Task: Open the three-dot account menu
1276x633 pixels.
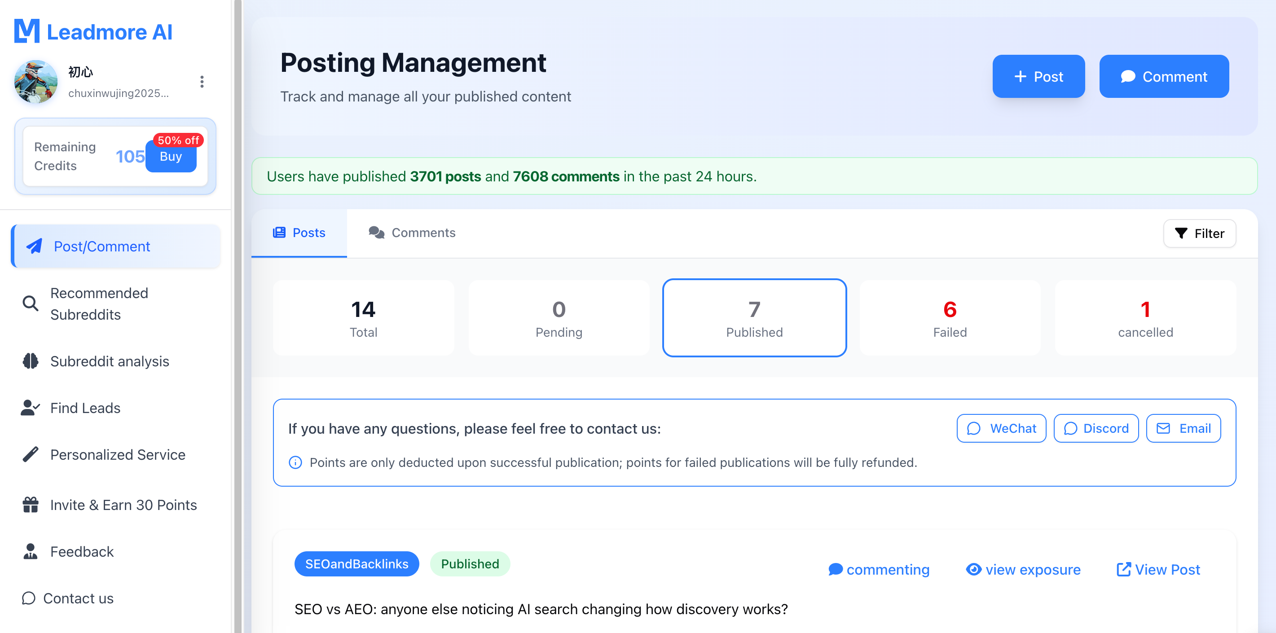Action: point(202,82)
